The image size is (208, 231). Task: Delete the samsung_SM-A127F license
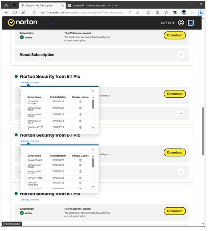pos(80,108)
